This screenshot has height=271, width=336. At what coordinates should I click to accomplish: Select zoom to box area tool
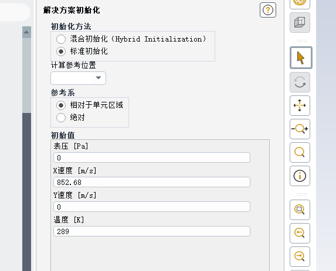point(300,210)
